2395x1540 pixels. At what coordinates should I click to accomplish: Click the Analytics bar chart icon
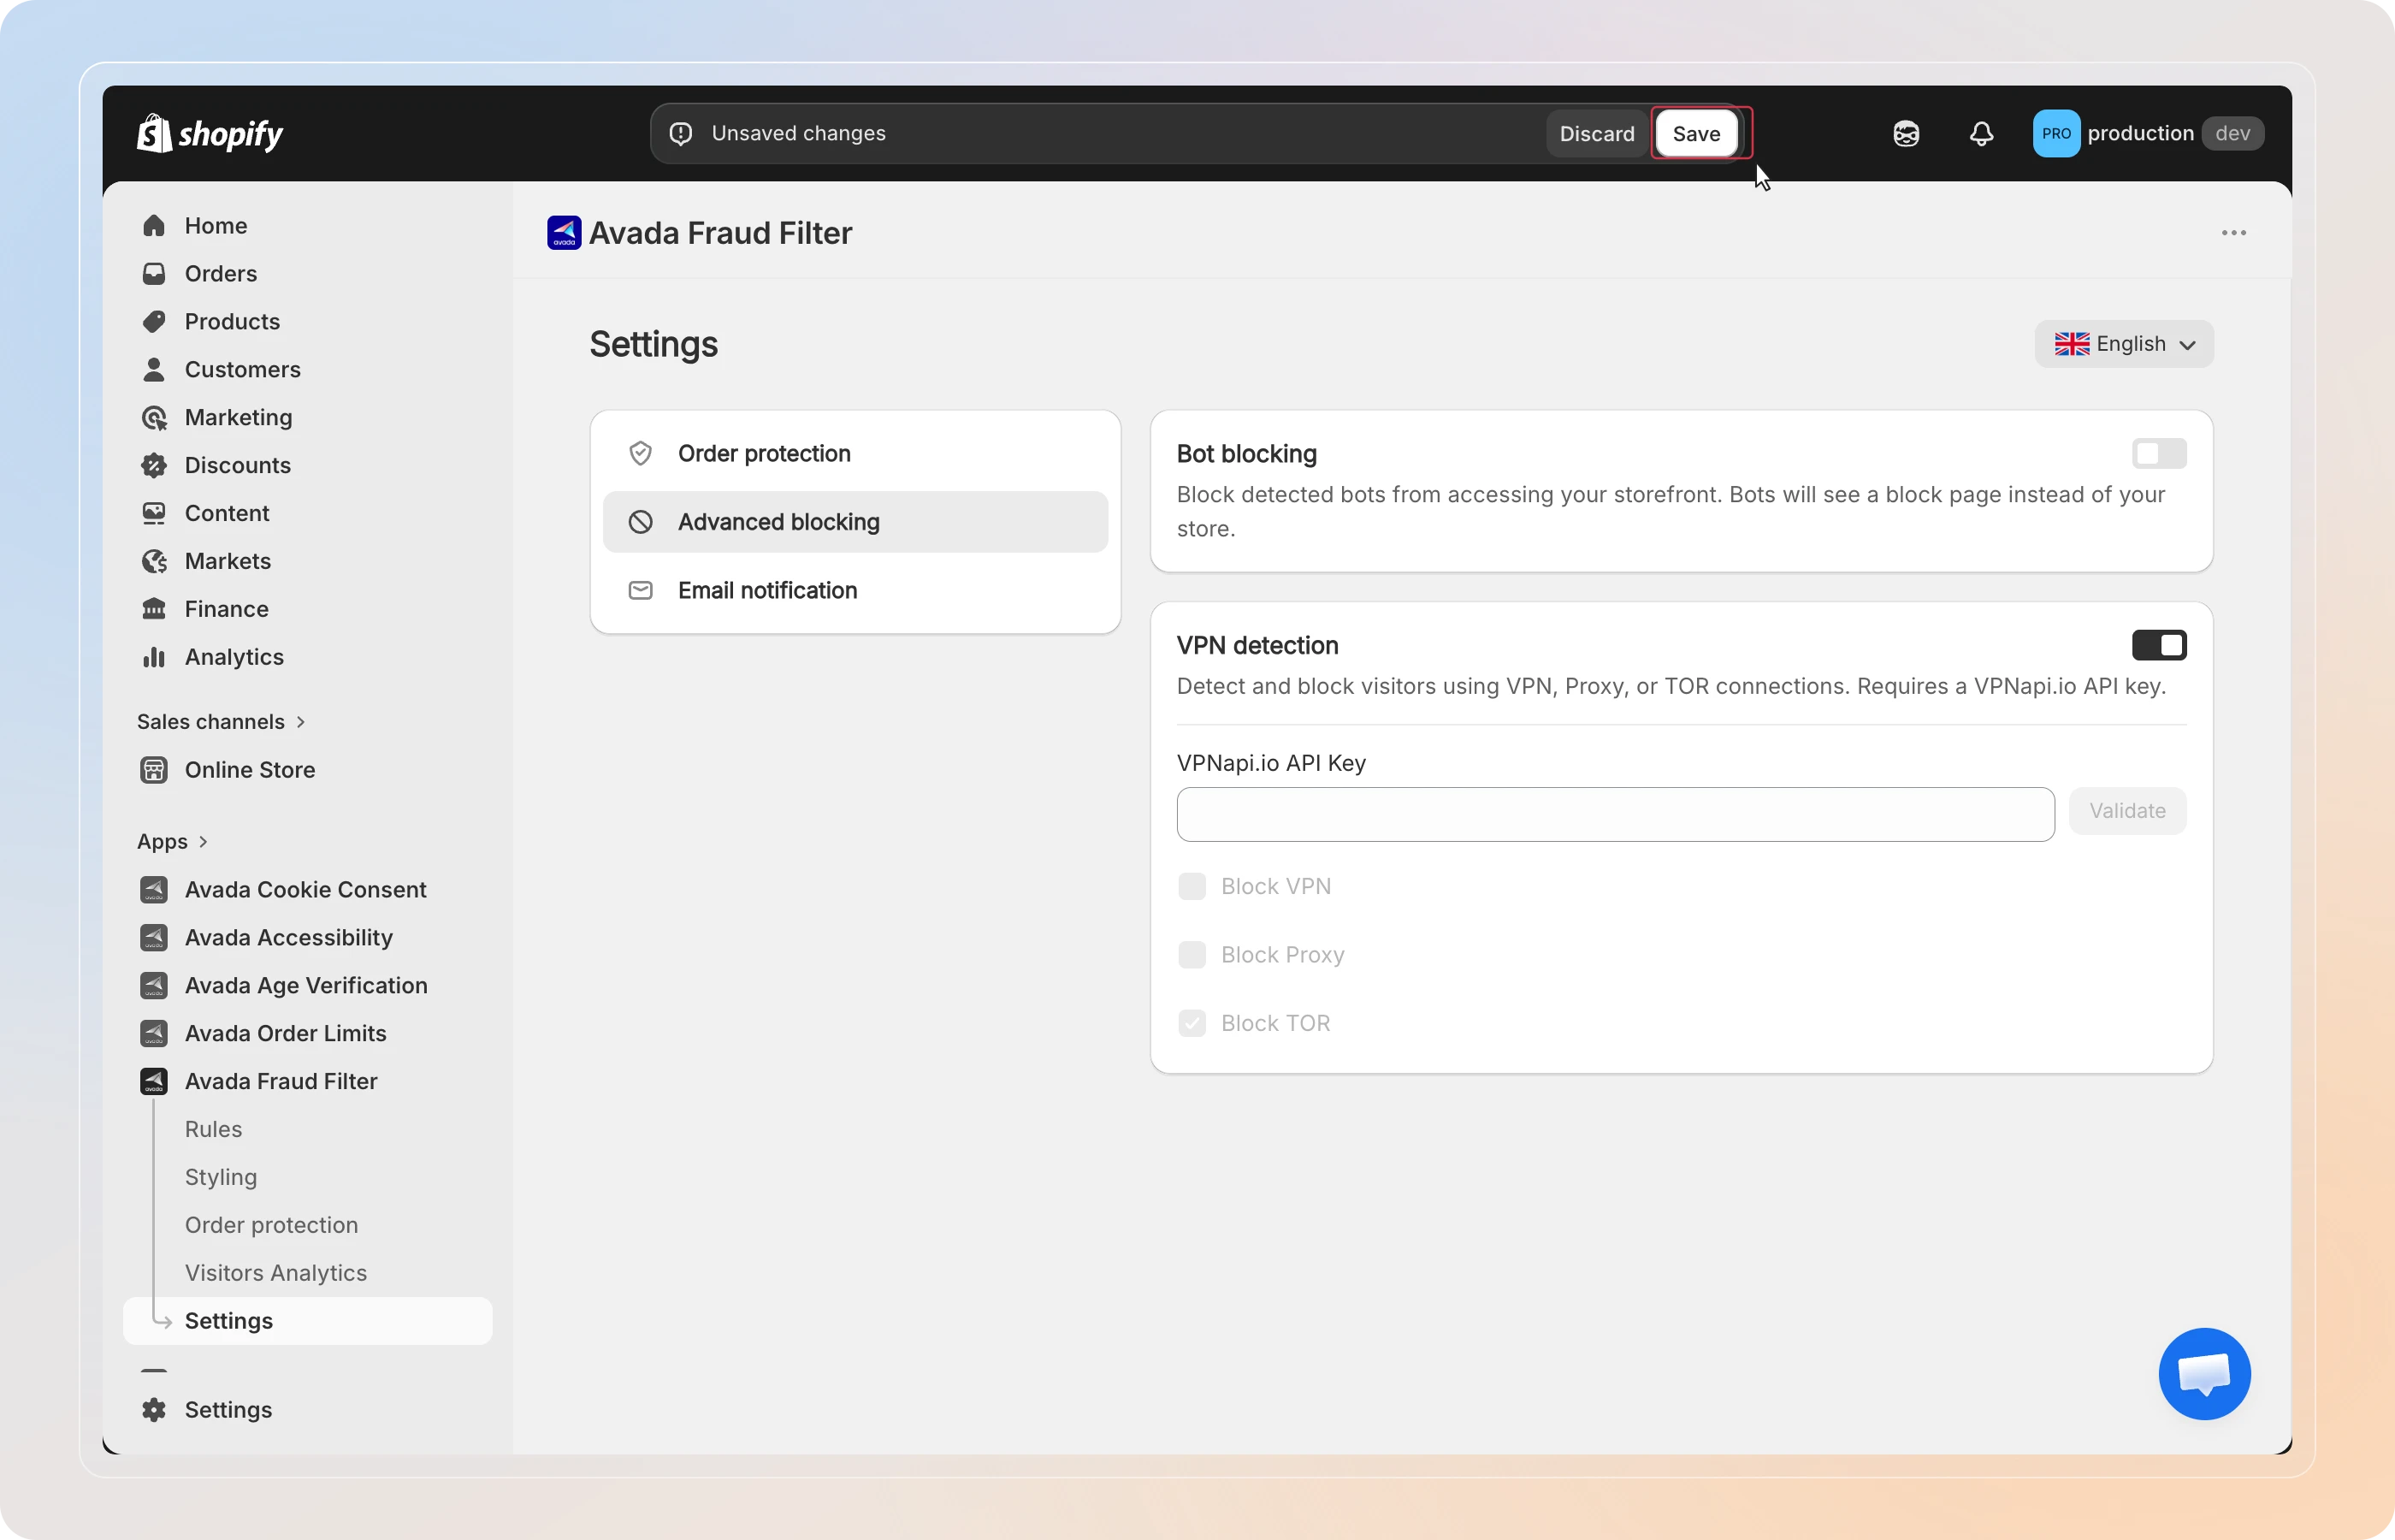pos(154,658)
